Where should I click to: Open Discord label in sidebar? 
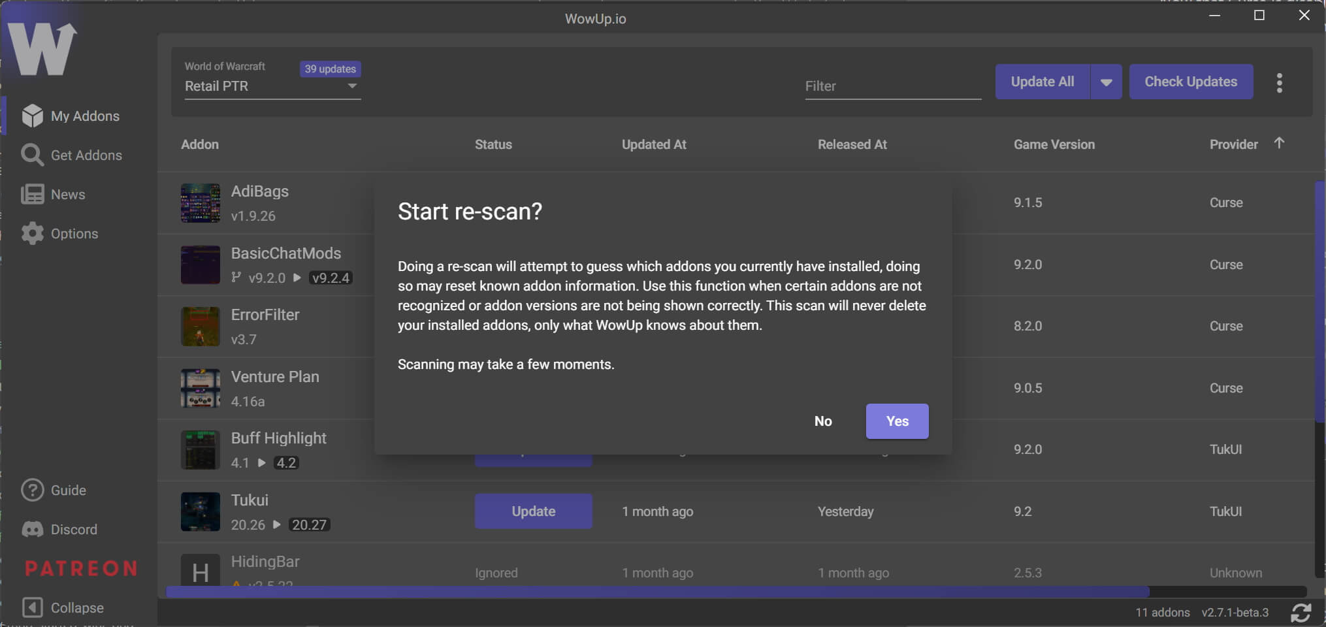click(x=74, y=530)
